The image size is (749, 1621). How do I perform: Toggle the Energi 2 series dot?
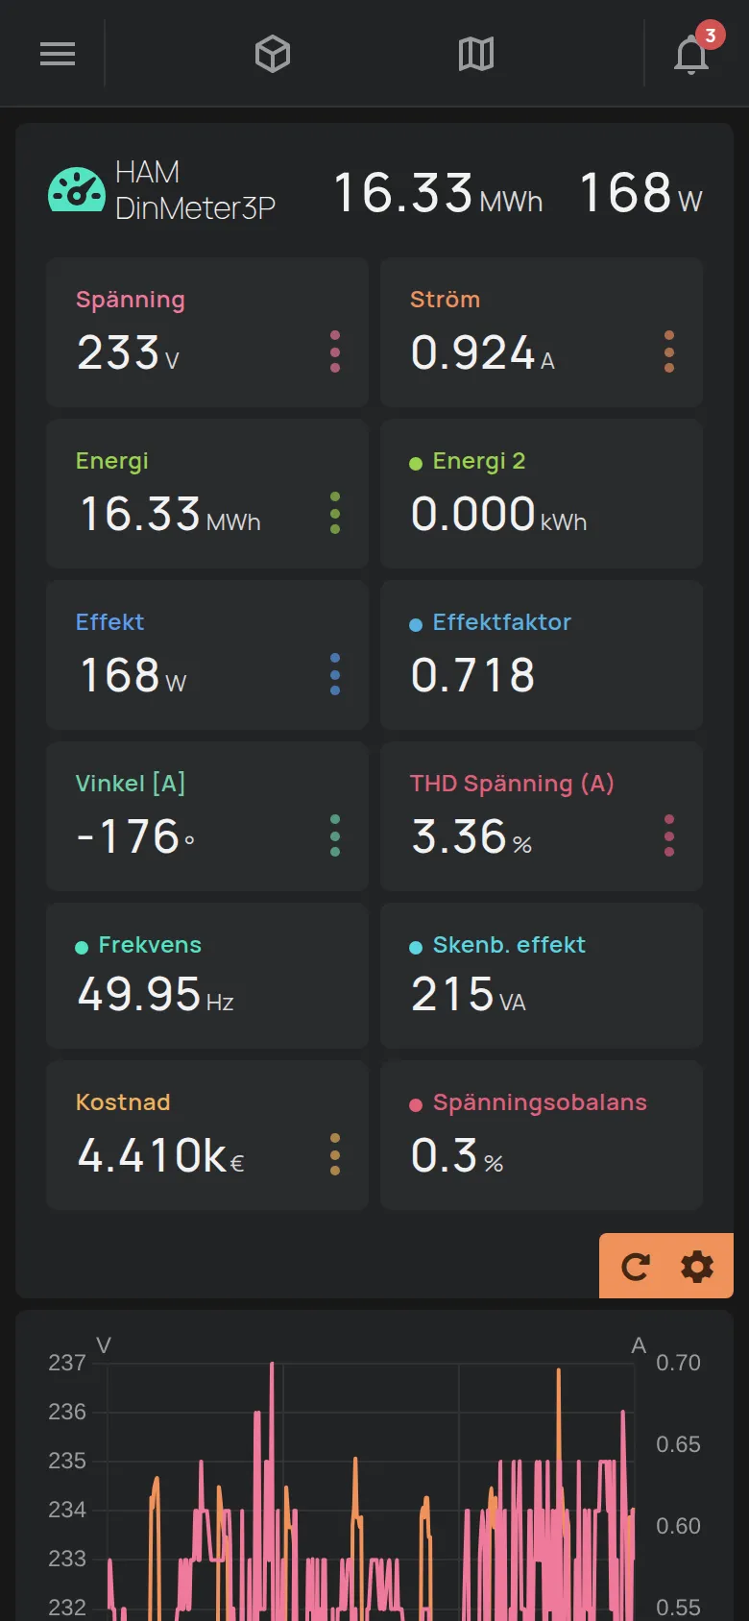point(416,464)
